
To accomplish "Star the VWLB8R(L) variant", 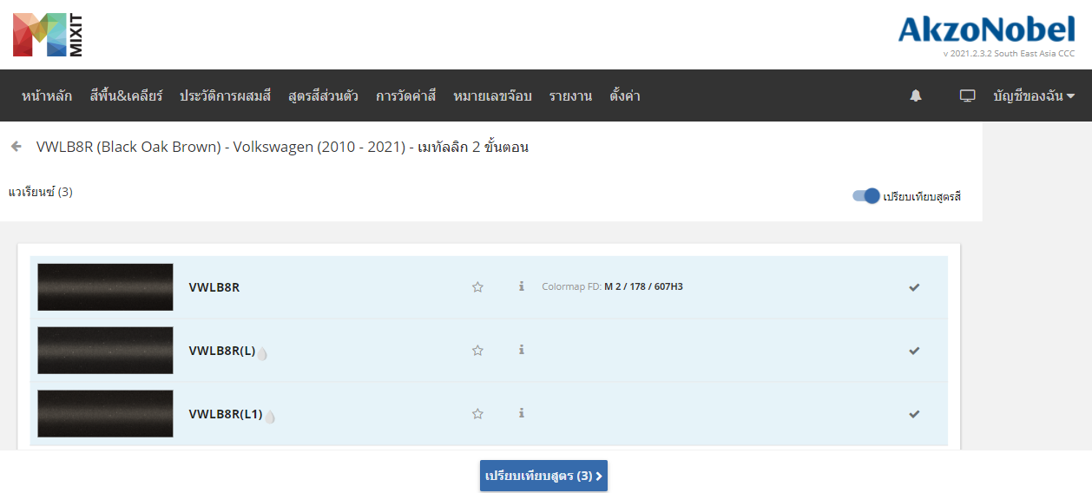I will 477,351.
